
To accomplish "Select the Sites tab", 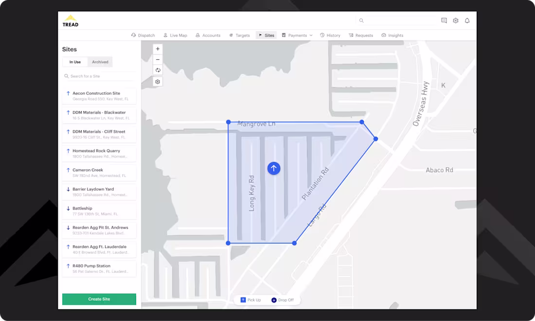I will 266,35.
